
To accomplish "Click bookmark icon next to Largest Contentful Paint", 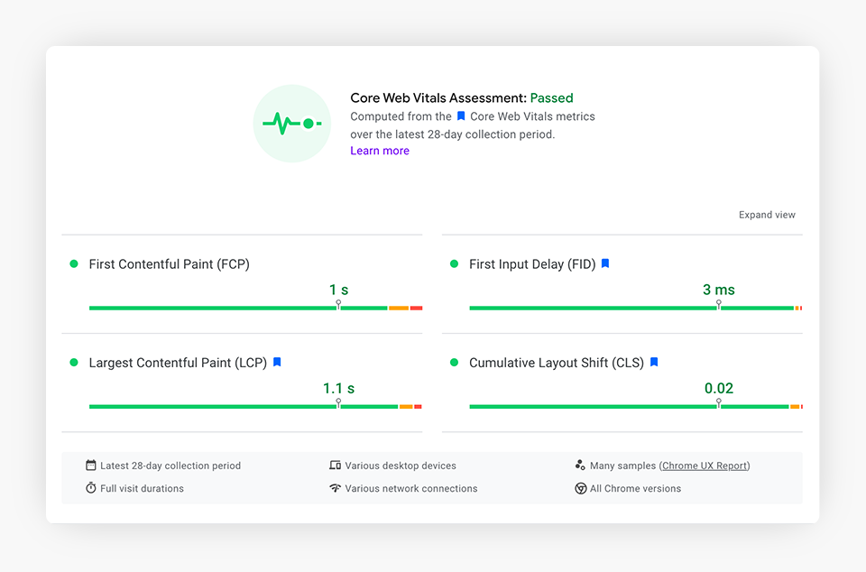I will 277,362.
